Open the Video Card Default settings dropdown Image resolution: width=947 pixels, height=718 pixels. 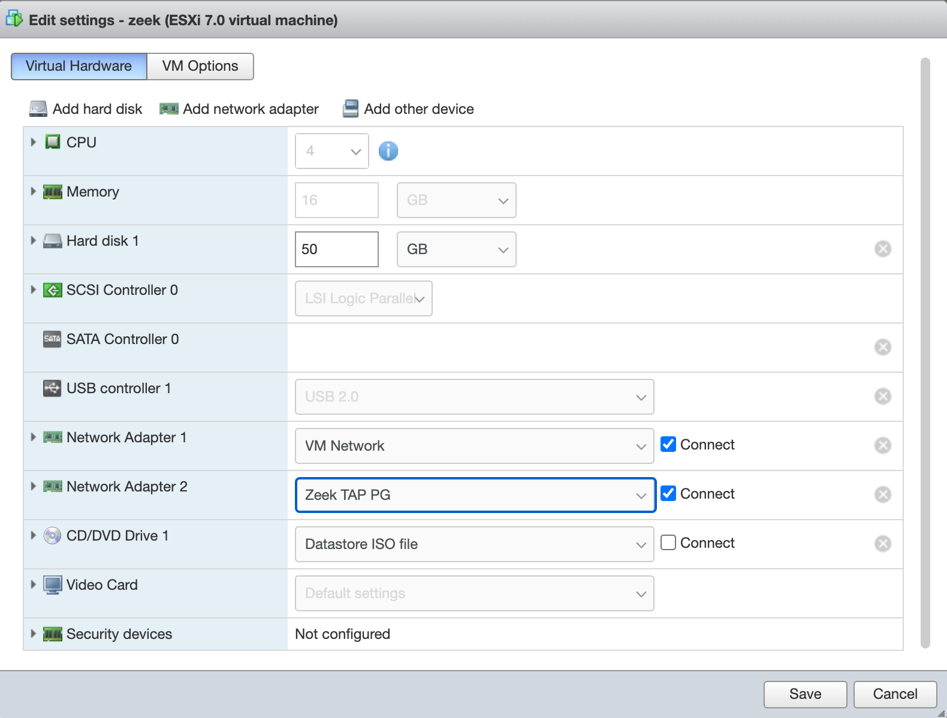tap(475, 593)
